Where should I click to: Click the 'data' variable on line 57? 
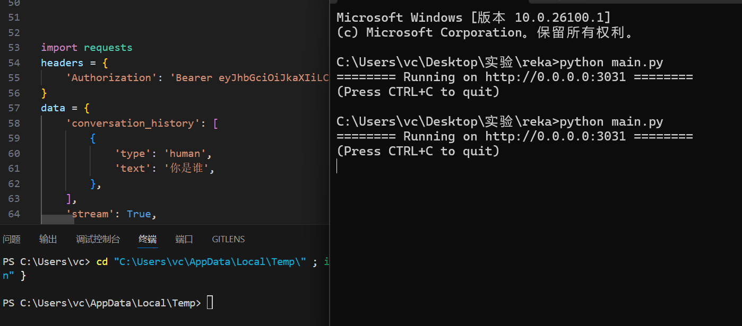(53, 108)
